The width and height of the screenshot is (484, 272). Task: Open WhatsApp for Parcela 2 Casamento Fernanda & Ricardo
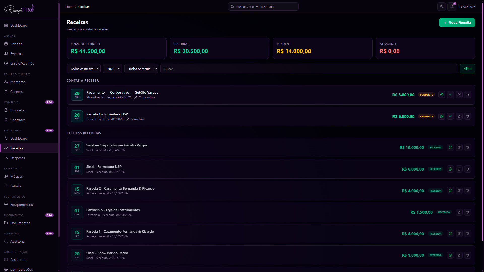450,190
